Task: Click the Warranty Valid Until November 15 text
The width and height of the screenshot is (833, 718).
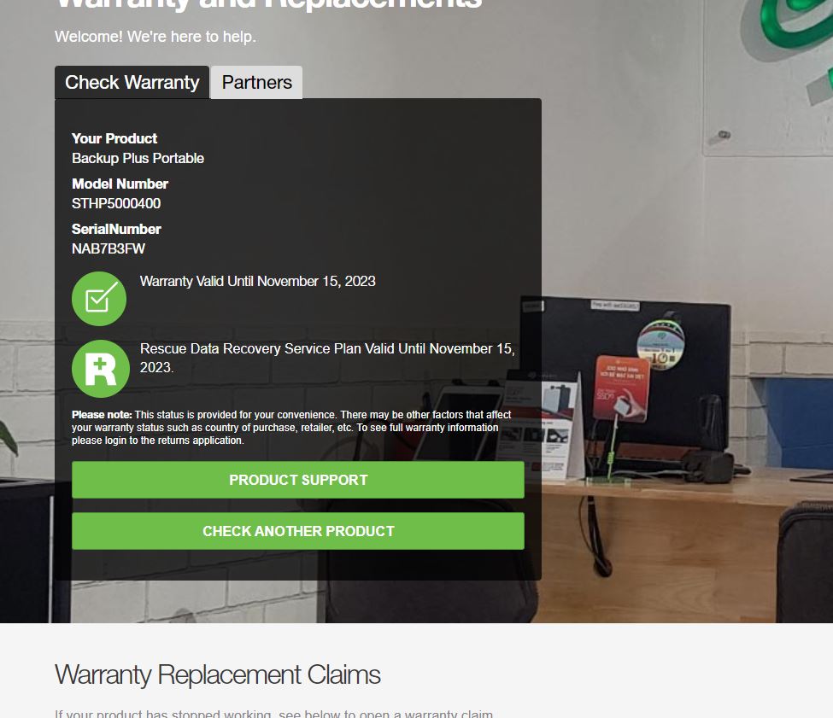Action: pos(258,281)
